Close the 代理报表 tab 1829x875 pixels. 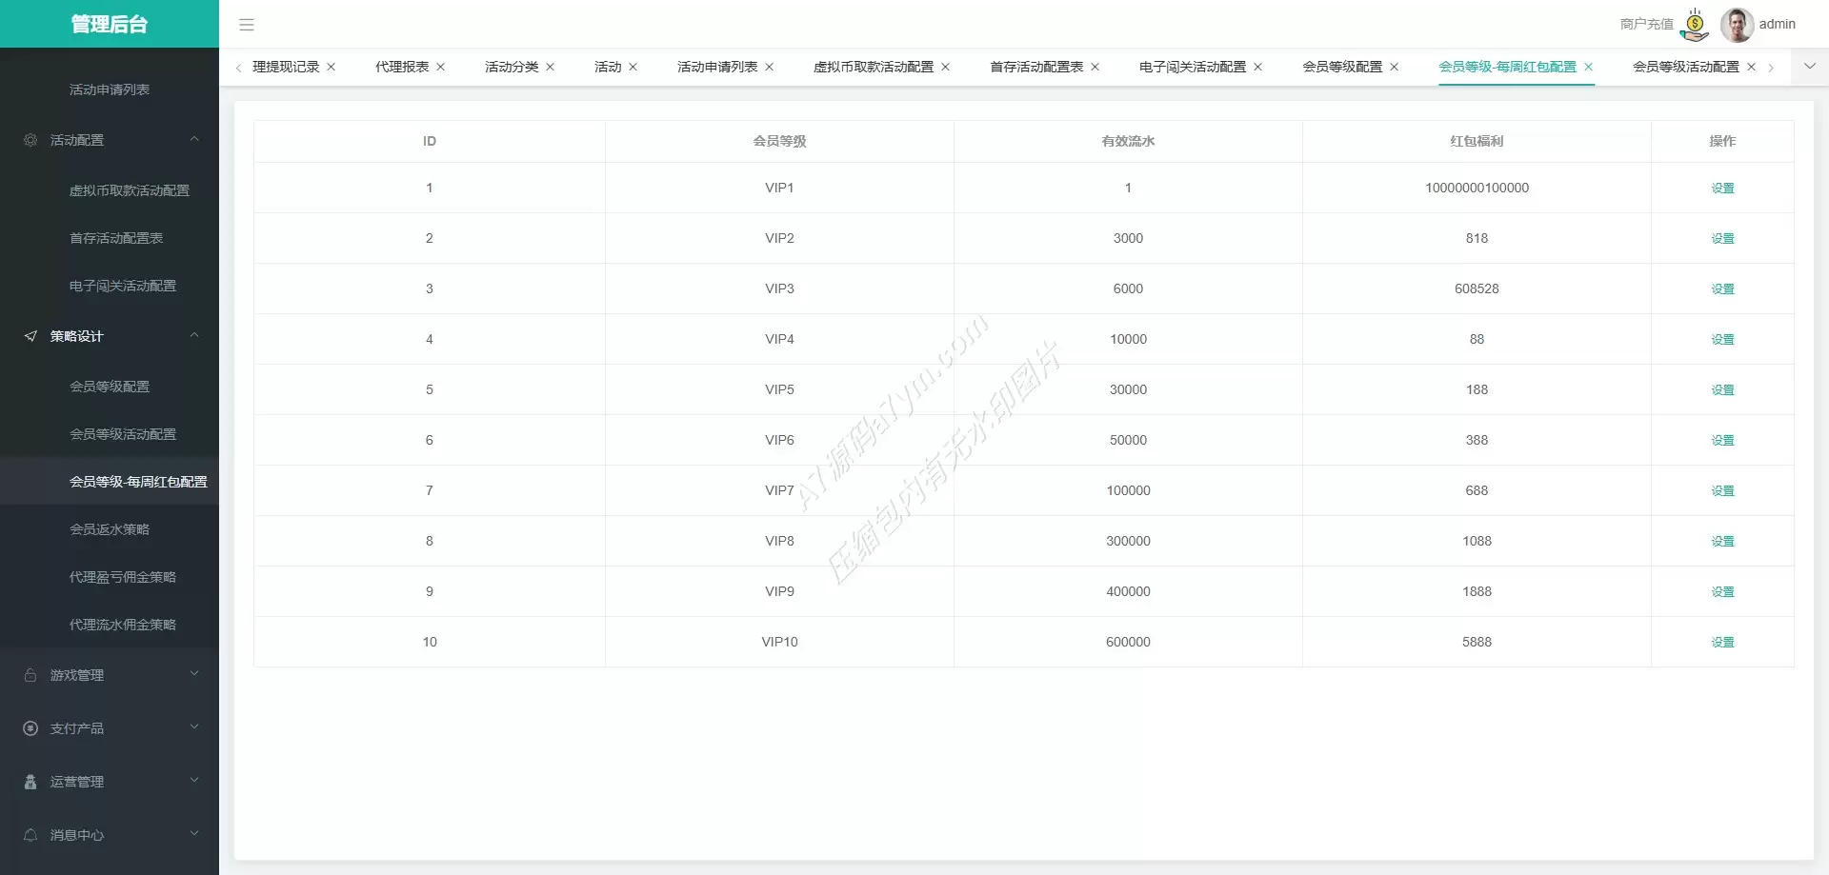click(x=441, y=67)
